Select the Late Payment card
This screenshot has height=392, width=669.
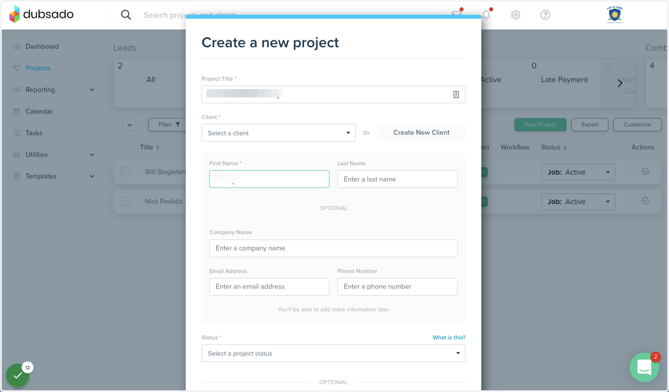(564, 80)
